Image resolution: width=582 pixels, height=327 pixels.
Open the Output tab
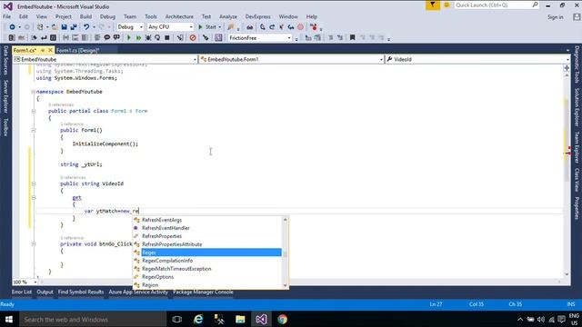click(45, 292)
